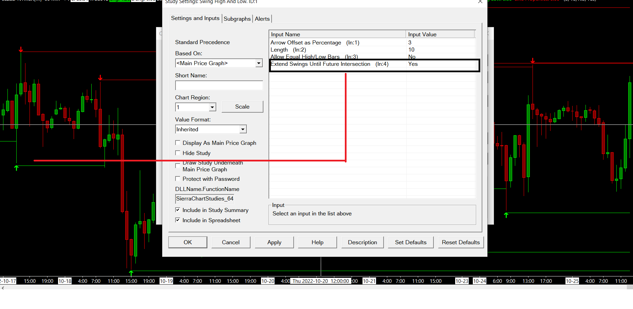
Task: Click the Cancel button
Action: pyautogui.click(x=231, y=242)
